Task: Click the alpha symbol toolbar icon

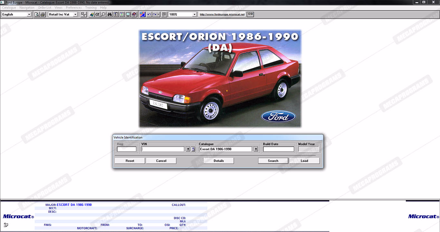Action: pos(97,14)
